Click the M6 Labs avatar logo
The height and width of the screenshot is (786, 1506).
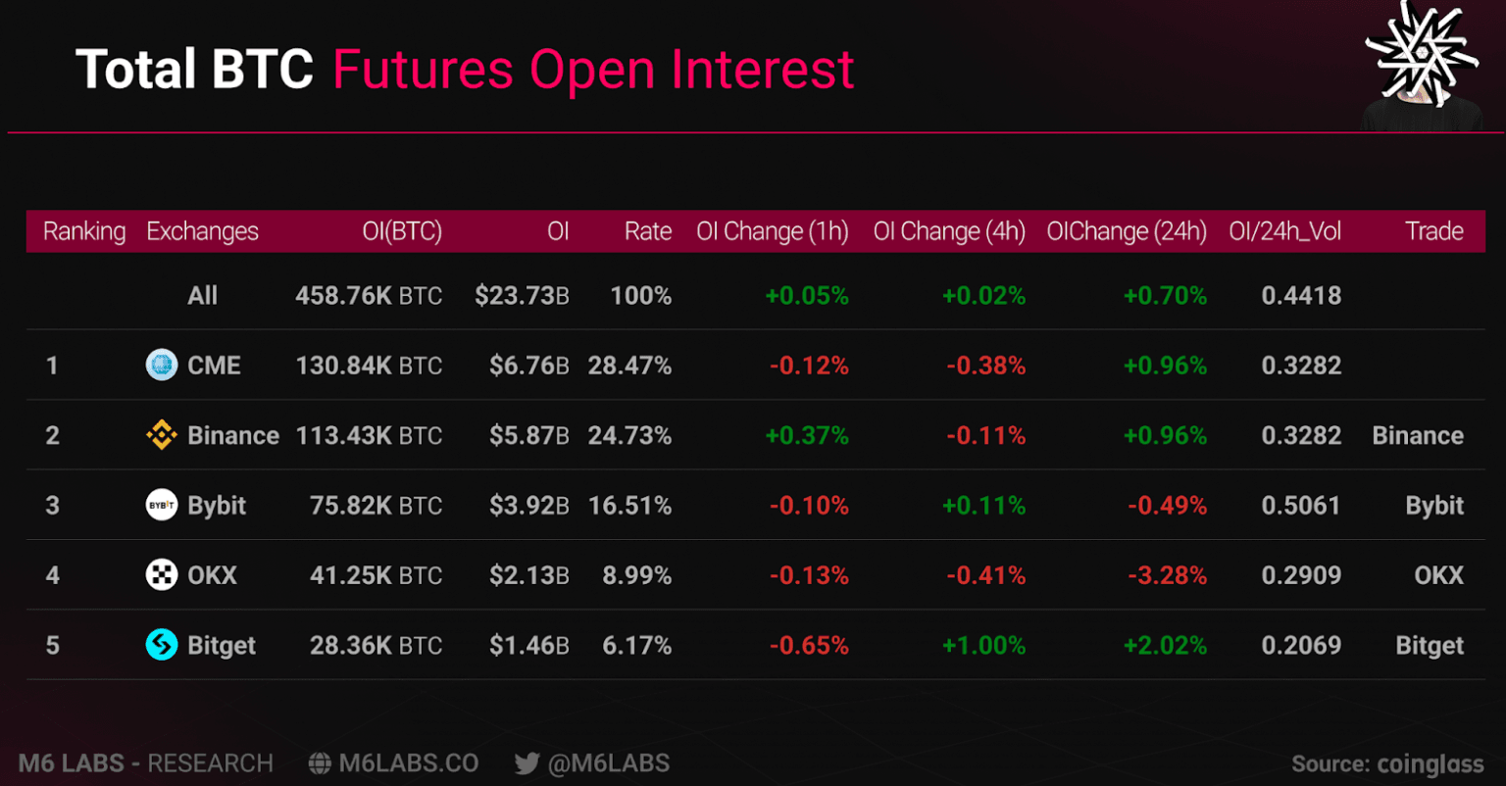[x=1424, y=65]
